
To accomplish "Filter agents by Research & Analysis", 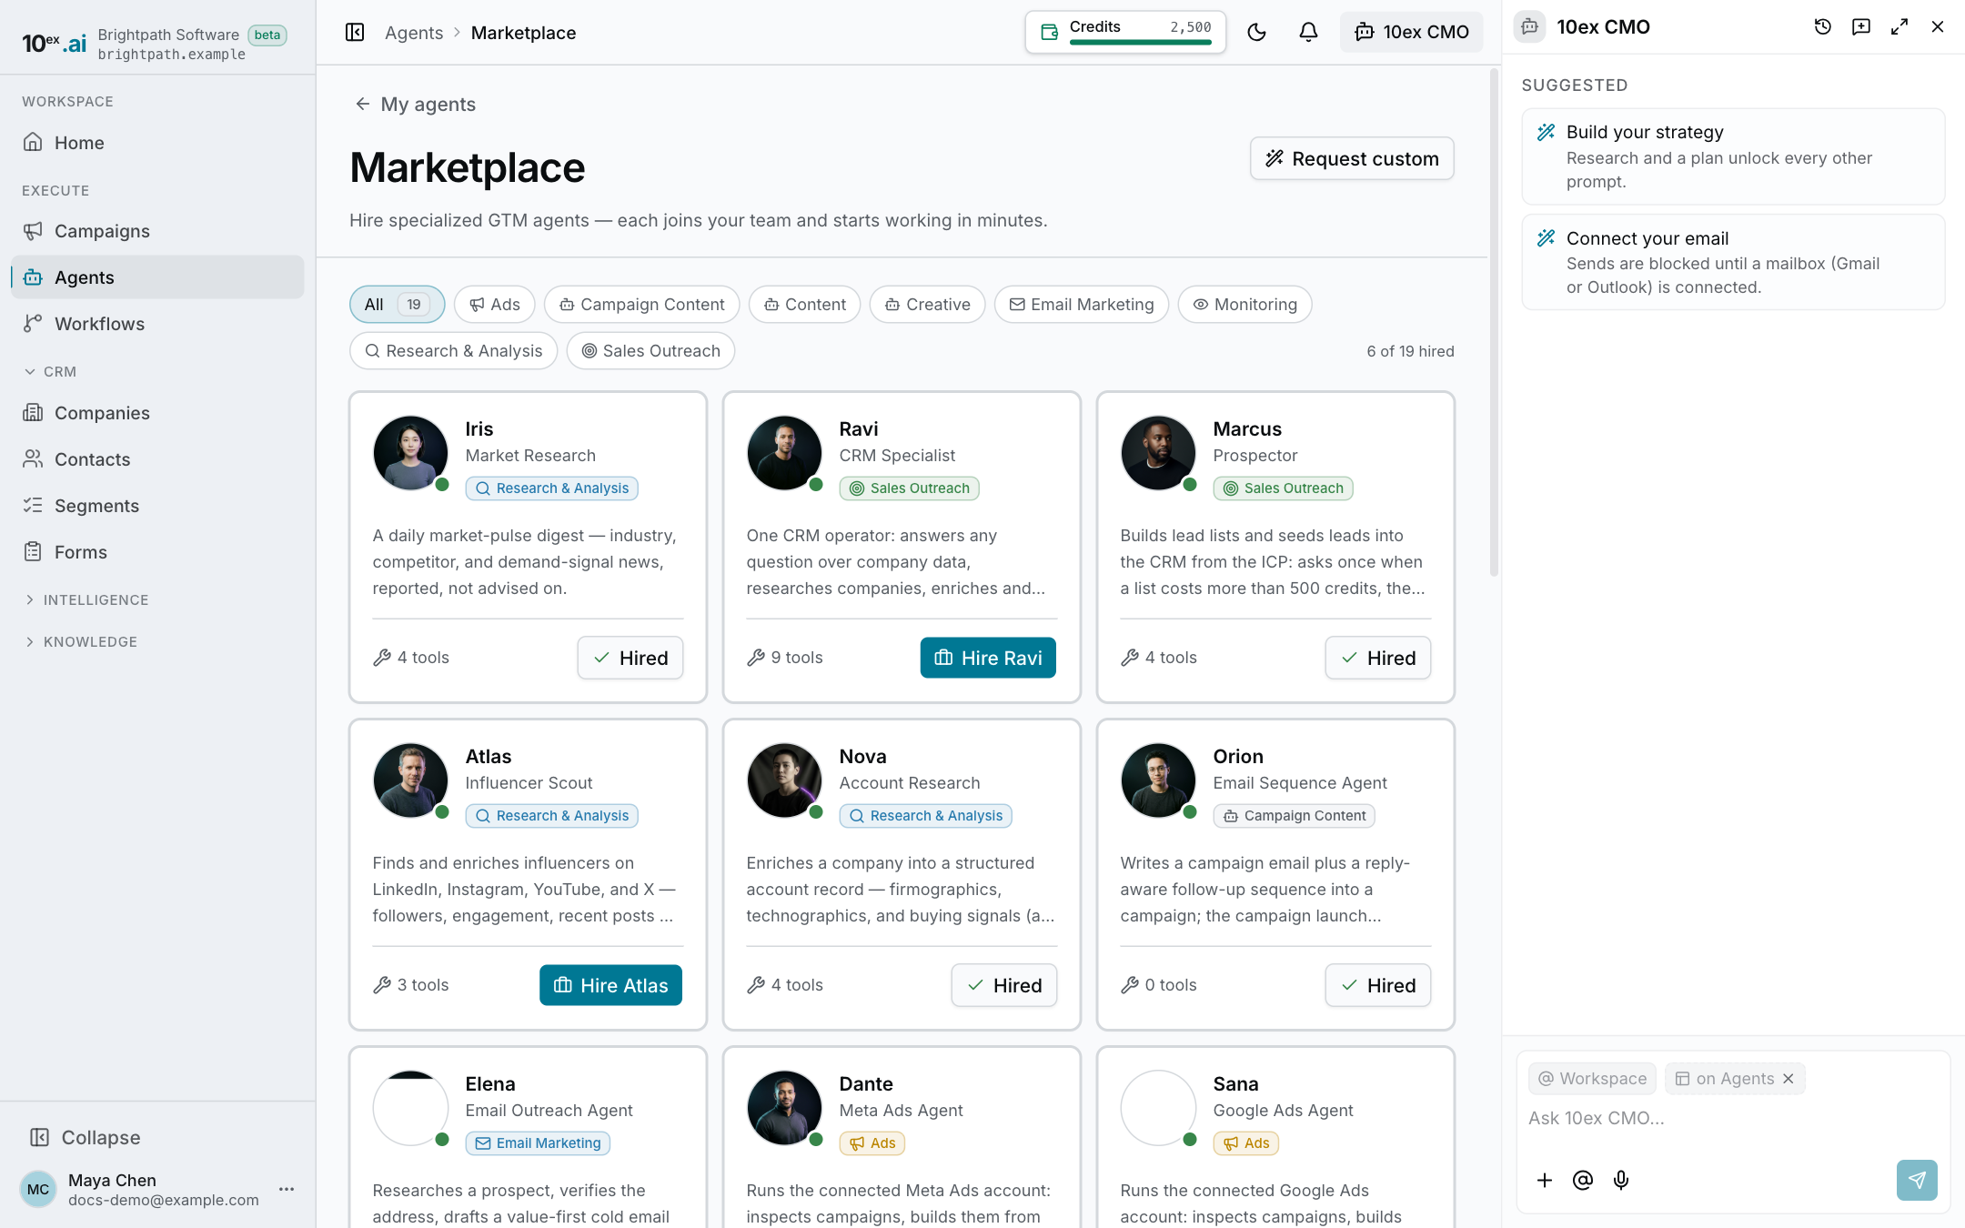I will (x=453, y=351).
